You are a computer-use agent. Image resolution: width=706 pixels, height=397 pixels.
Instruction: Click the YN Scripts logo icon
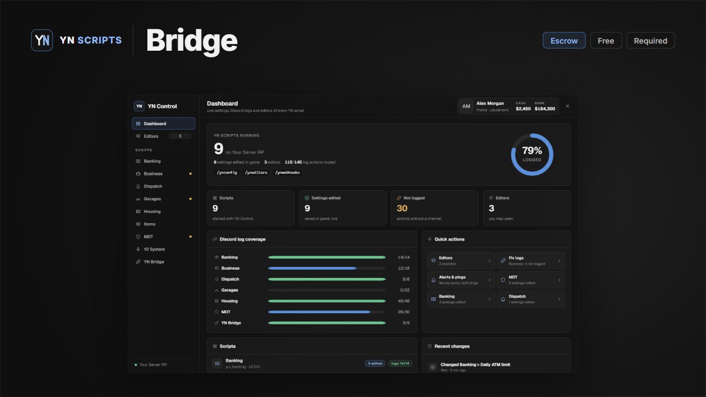click(x=42, y=40)
